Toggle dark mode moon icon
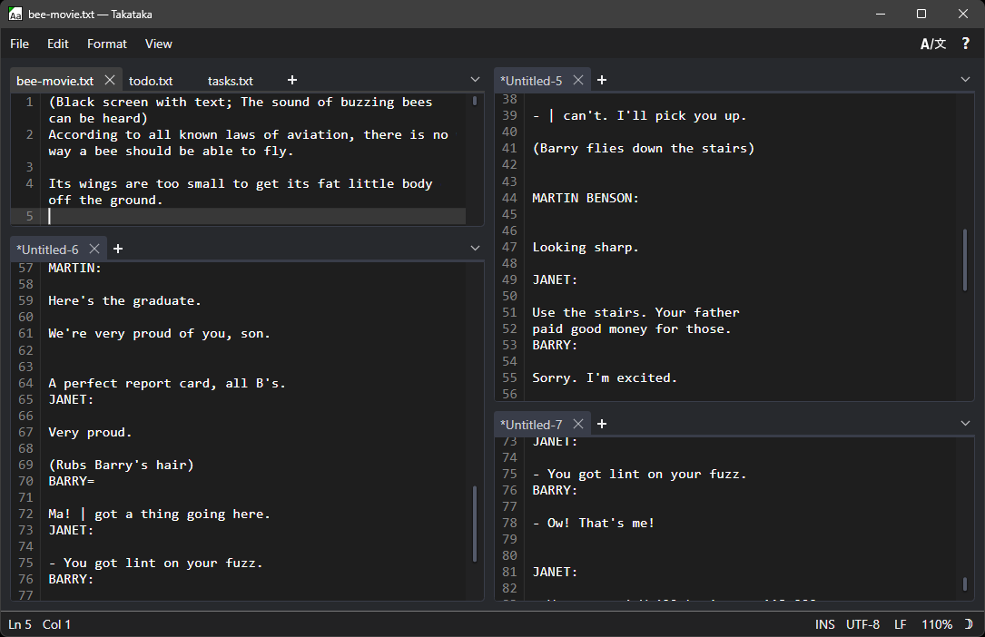 (968, 623)
